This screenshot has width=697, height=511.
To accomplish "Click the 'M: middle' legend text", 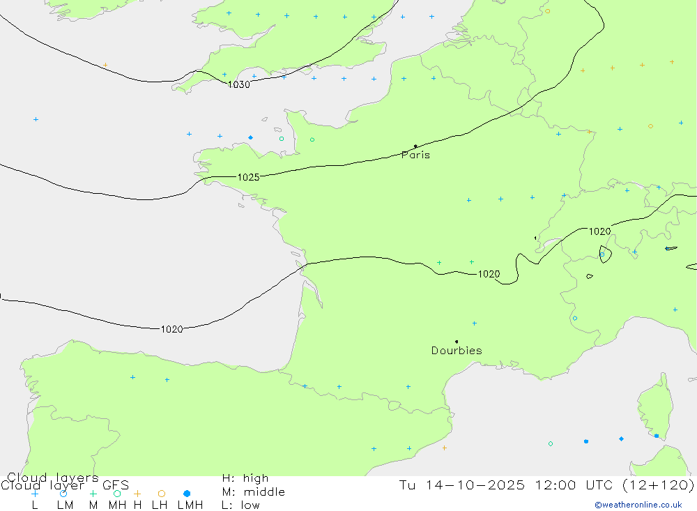I will 254,492.
